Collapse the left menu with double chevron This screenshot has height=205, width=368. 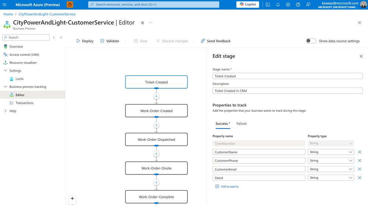tap(61, 37)
